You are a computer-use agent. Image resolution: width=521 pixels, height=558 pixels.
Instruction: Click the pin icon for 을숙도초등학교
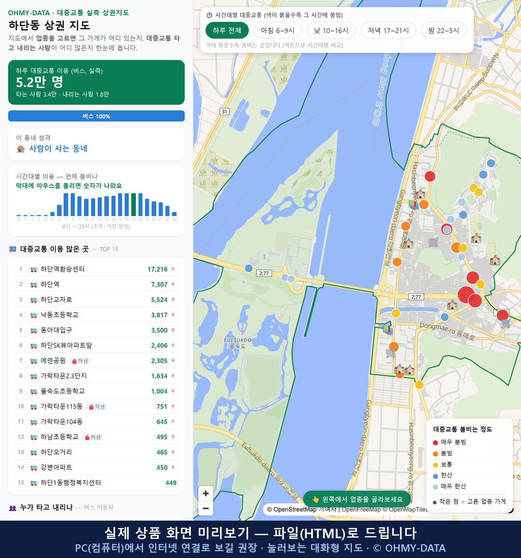[173, 391]
